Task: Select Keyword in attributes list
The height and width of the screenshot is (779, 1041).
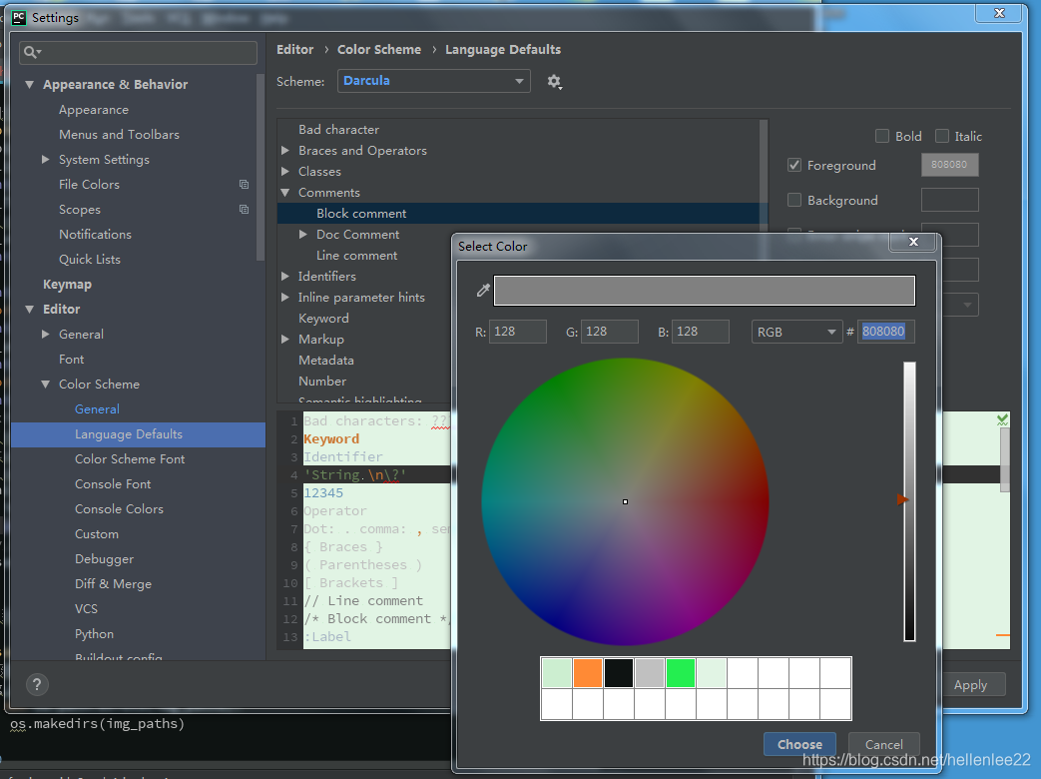Action: pos(323,319)
